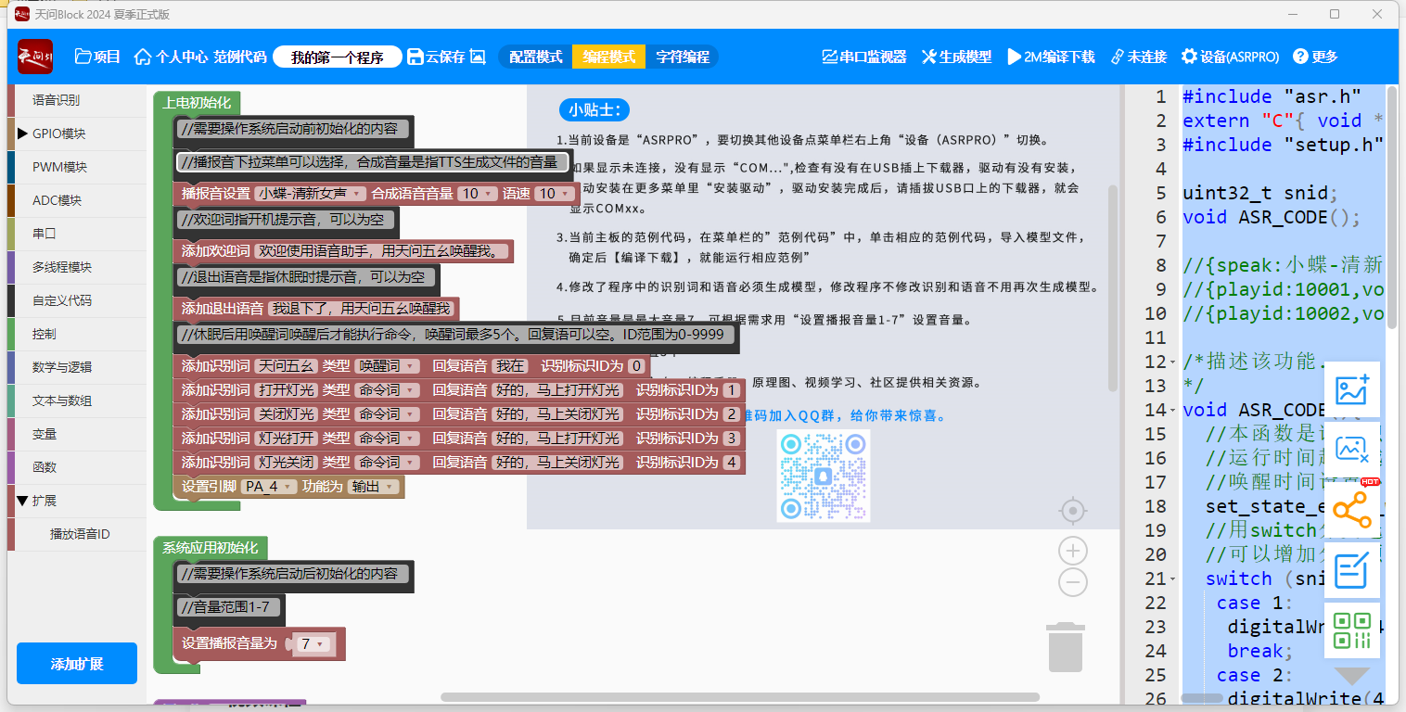Open the 更多 menu
The height and width of the screenshot is (712, 1406).
1315,57
